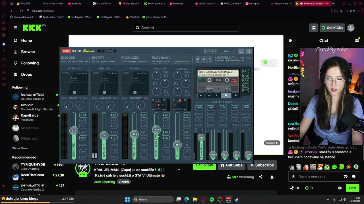364x204 pixels.
Task: Click the Get KICKs button
Action: [x=332, y=28]
